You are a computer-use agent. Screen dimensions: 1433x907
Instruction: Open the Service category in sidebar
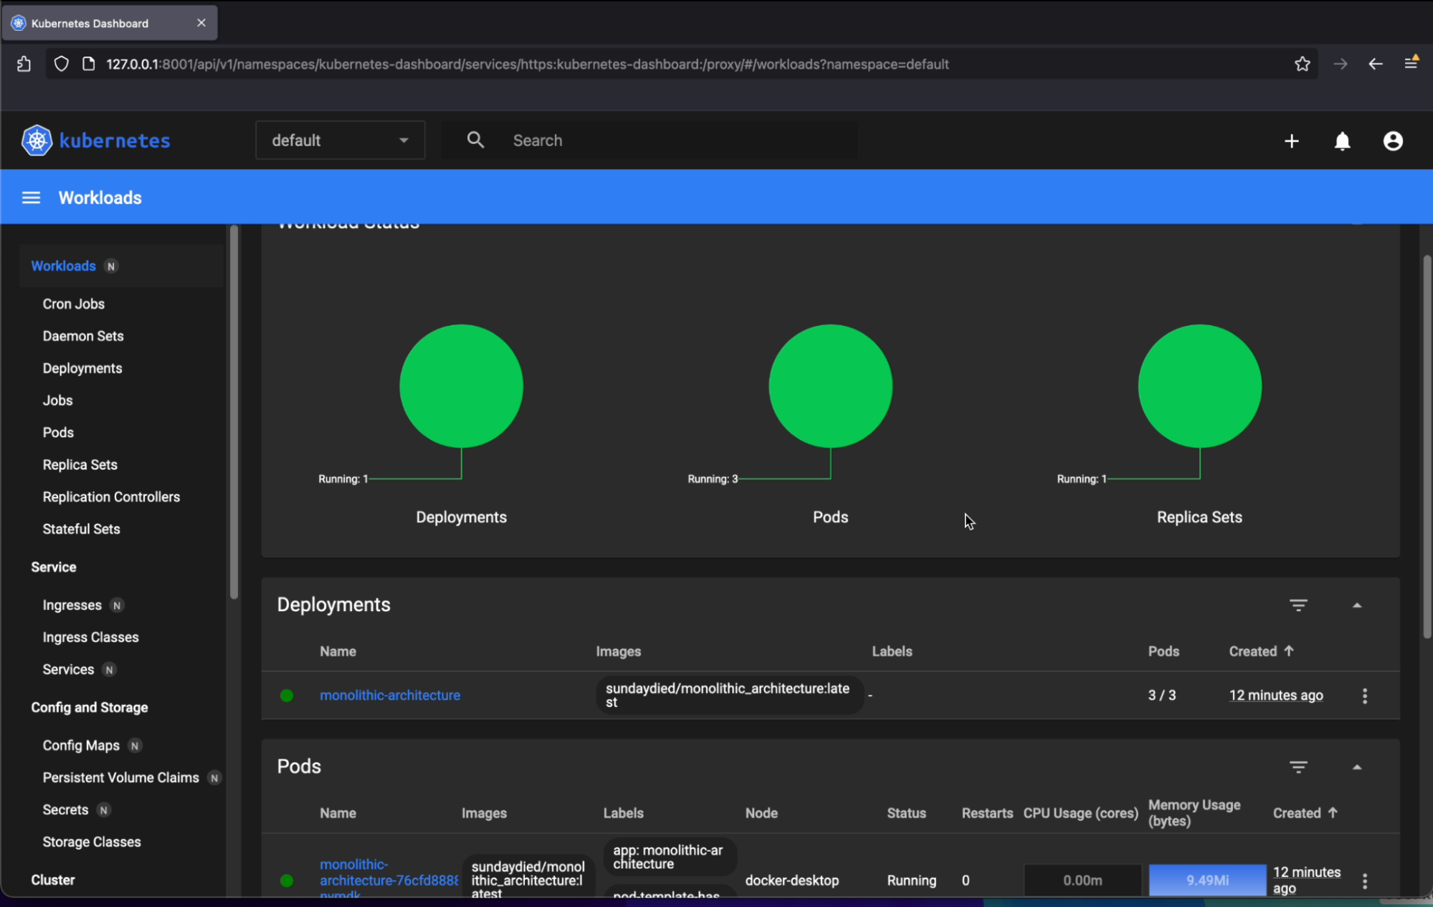[x=53, y=567]
